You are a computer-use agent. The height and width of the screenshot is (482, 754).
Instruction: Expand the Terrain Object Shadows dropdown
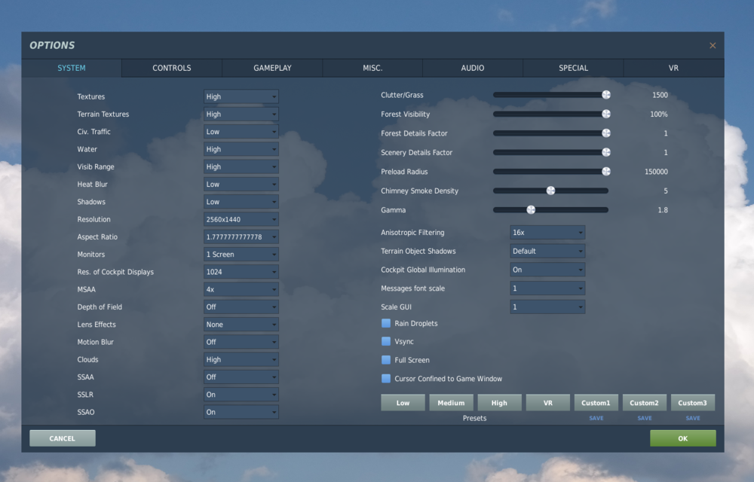547,251
